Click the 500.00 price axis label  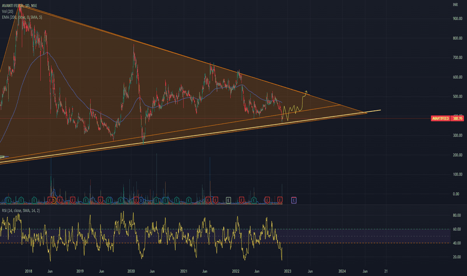coord(457,96)
